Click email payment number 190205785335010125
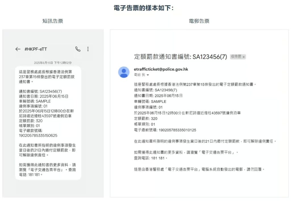Image resolution: width=291 pixels, height=201 pixels. pyautogui.click(x=177, y=130)
